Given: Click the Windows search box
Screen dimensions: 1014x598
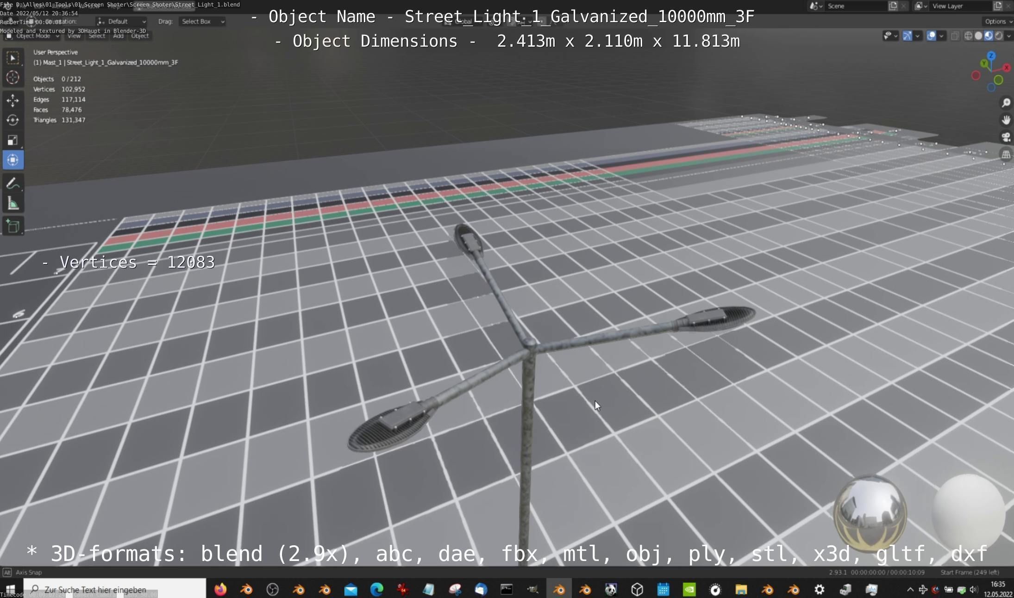Looking at the screenshot, I should [x=114, y=589].
